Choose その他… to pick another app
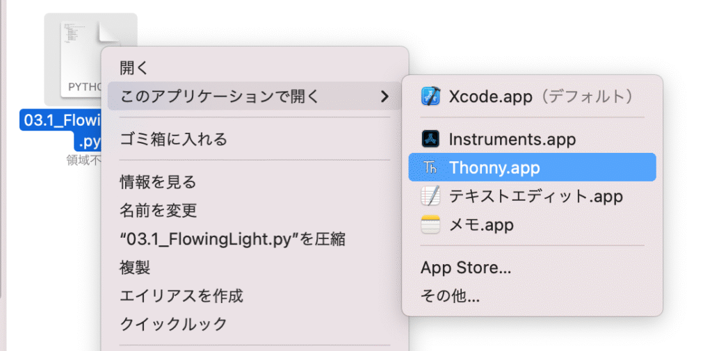Screen dimensions: 712x351 pos(450,296)
